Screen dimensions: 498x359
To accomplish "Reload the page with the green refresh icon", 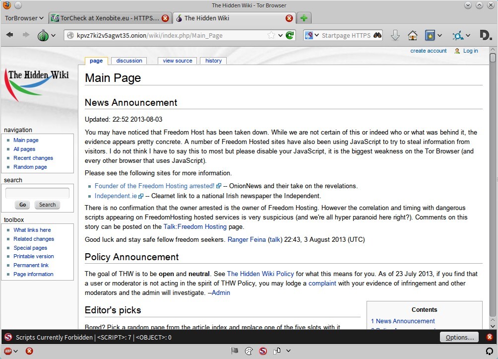I will point(290,35).
